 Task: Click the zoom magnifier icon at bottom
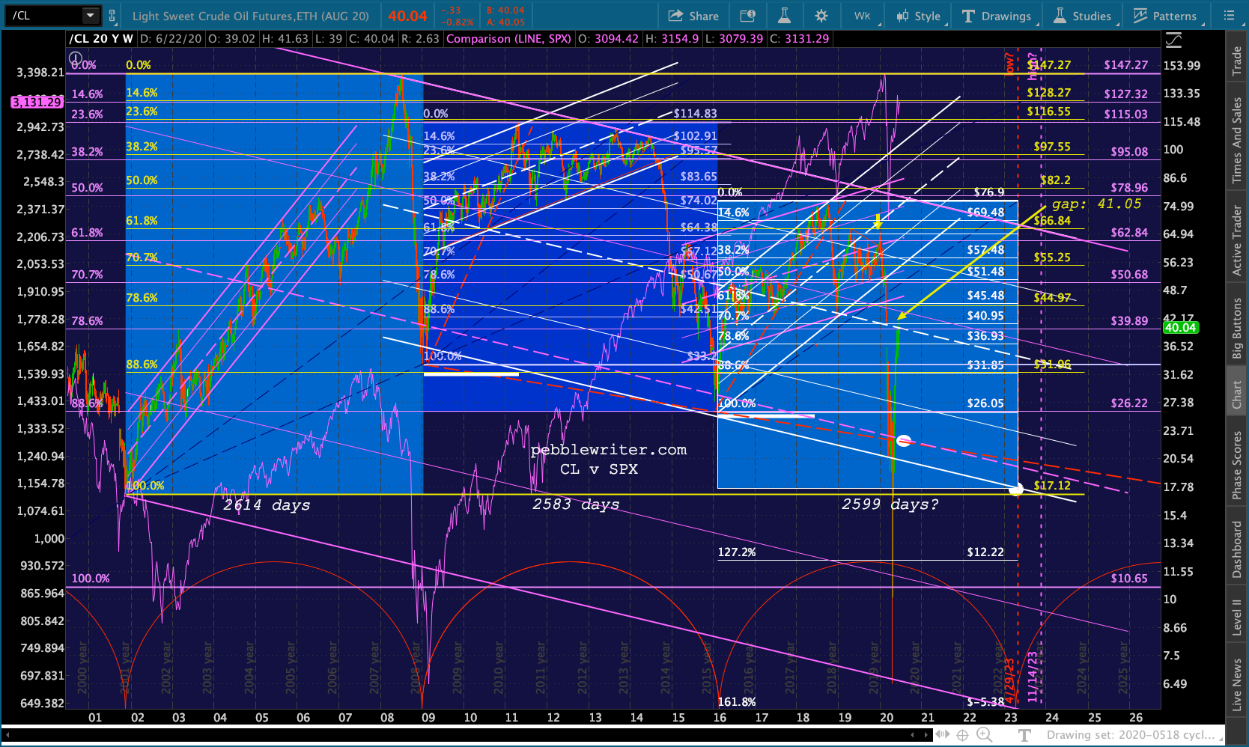click(984, 735)
